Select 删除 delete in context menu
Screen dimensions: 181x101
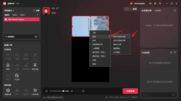coord(100,64)
